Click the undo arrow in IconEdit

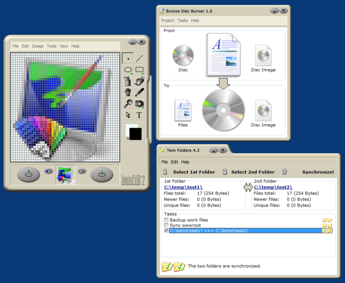(49, 171)
